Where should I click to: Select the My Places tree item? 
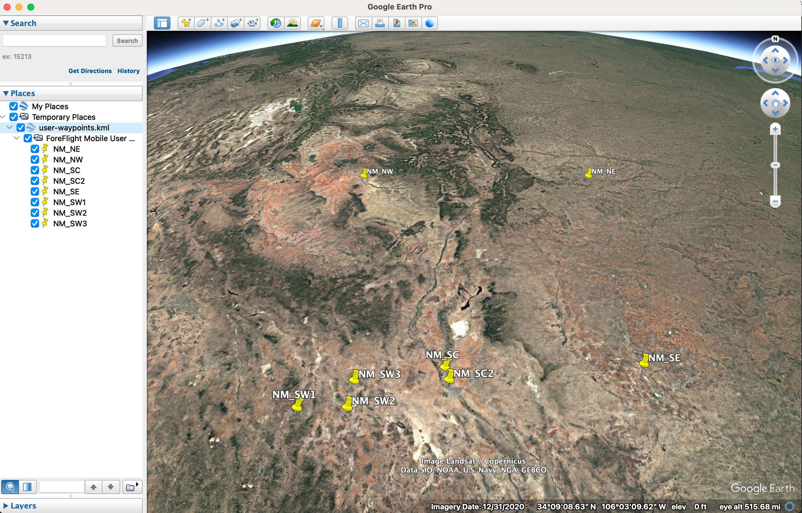50,106
